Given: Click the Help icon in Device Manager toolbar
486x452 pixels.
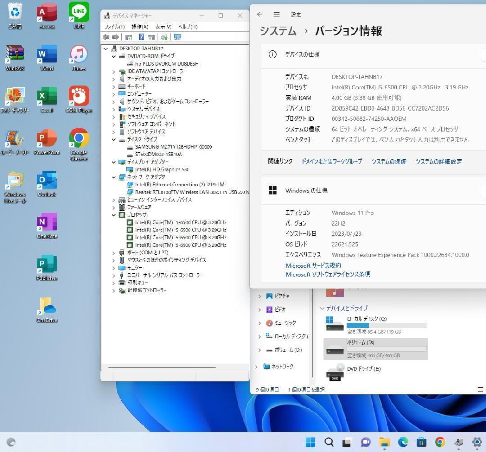Looking at the screenshot, I should pyautogui.click(x=141, y=37).
